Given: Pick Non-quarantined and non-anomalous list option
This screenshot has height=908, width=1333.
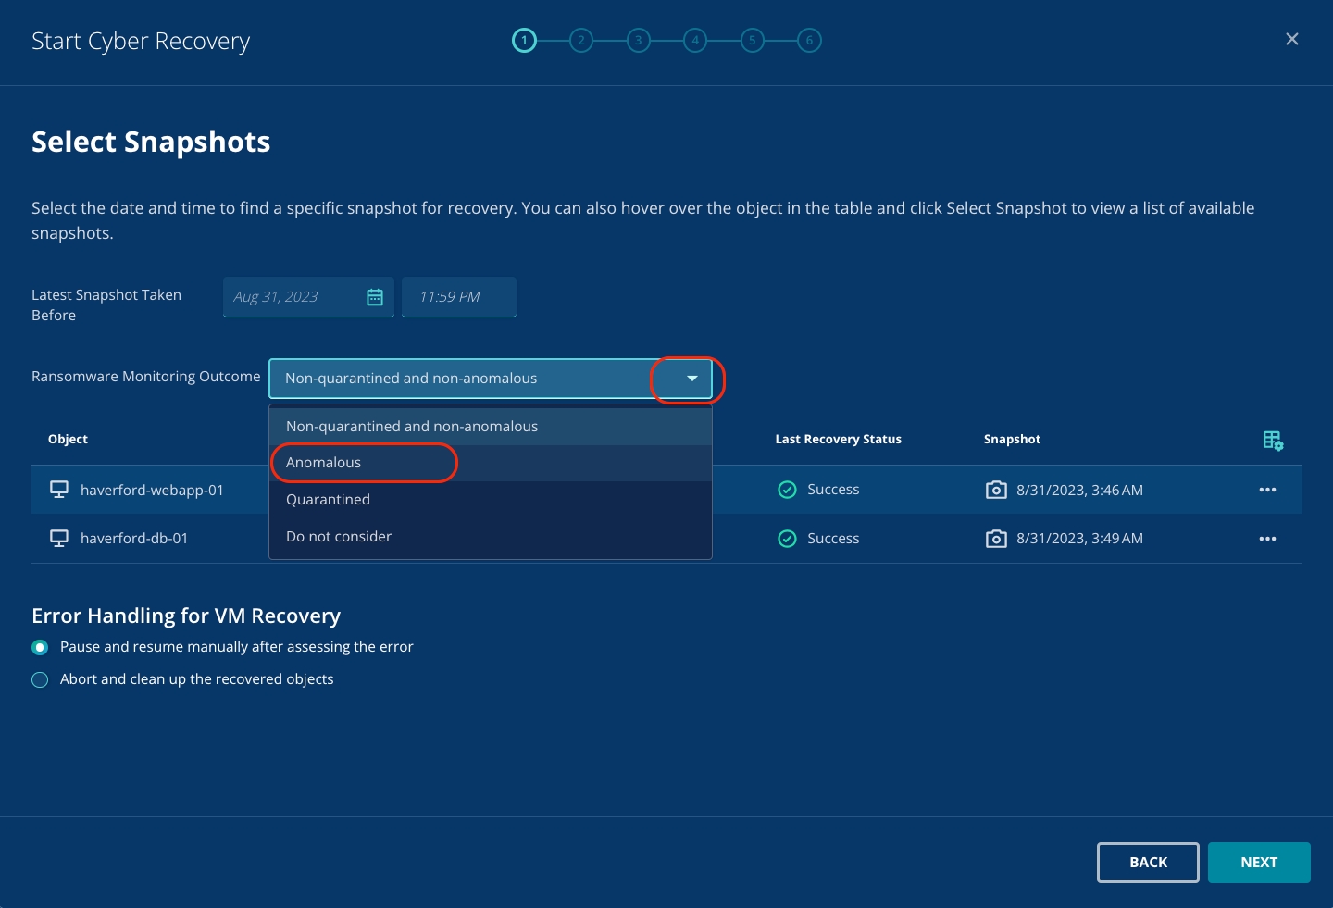Looking at the screenshot, I should click(x=412, y=427).
